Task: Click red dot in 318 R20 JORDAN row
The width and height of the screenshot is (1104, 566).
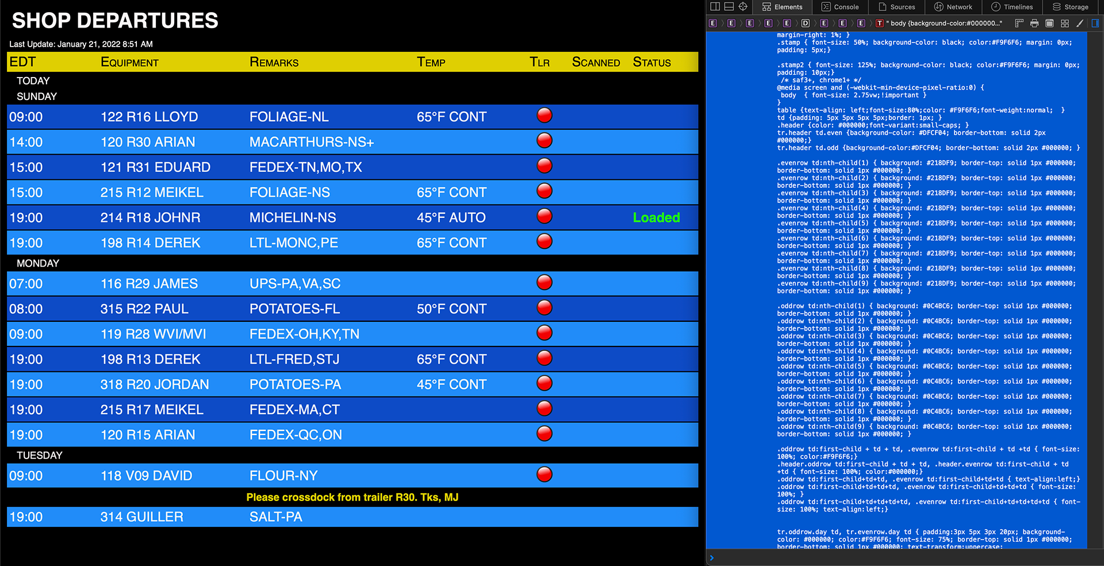Action: pos(545,383)
